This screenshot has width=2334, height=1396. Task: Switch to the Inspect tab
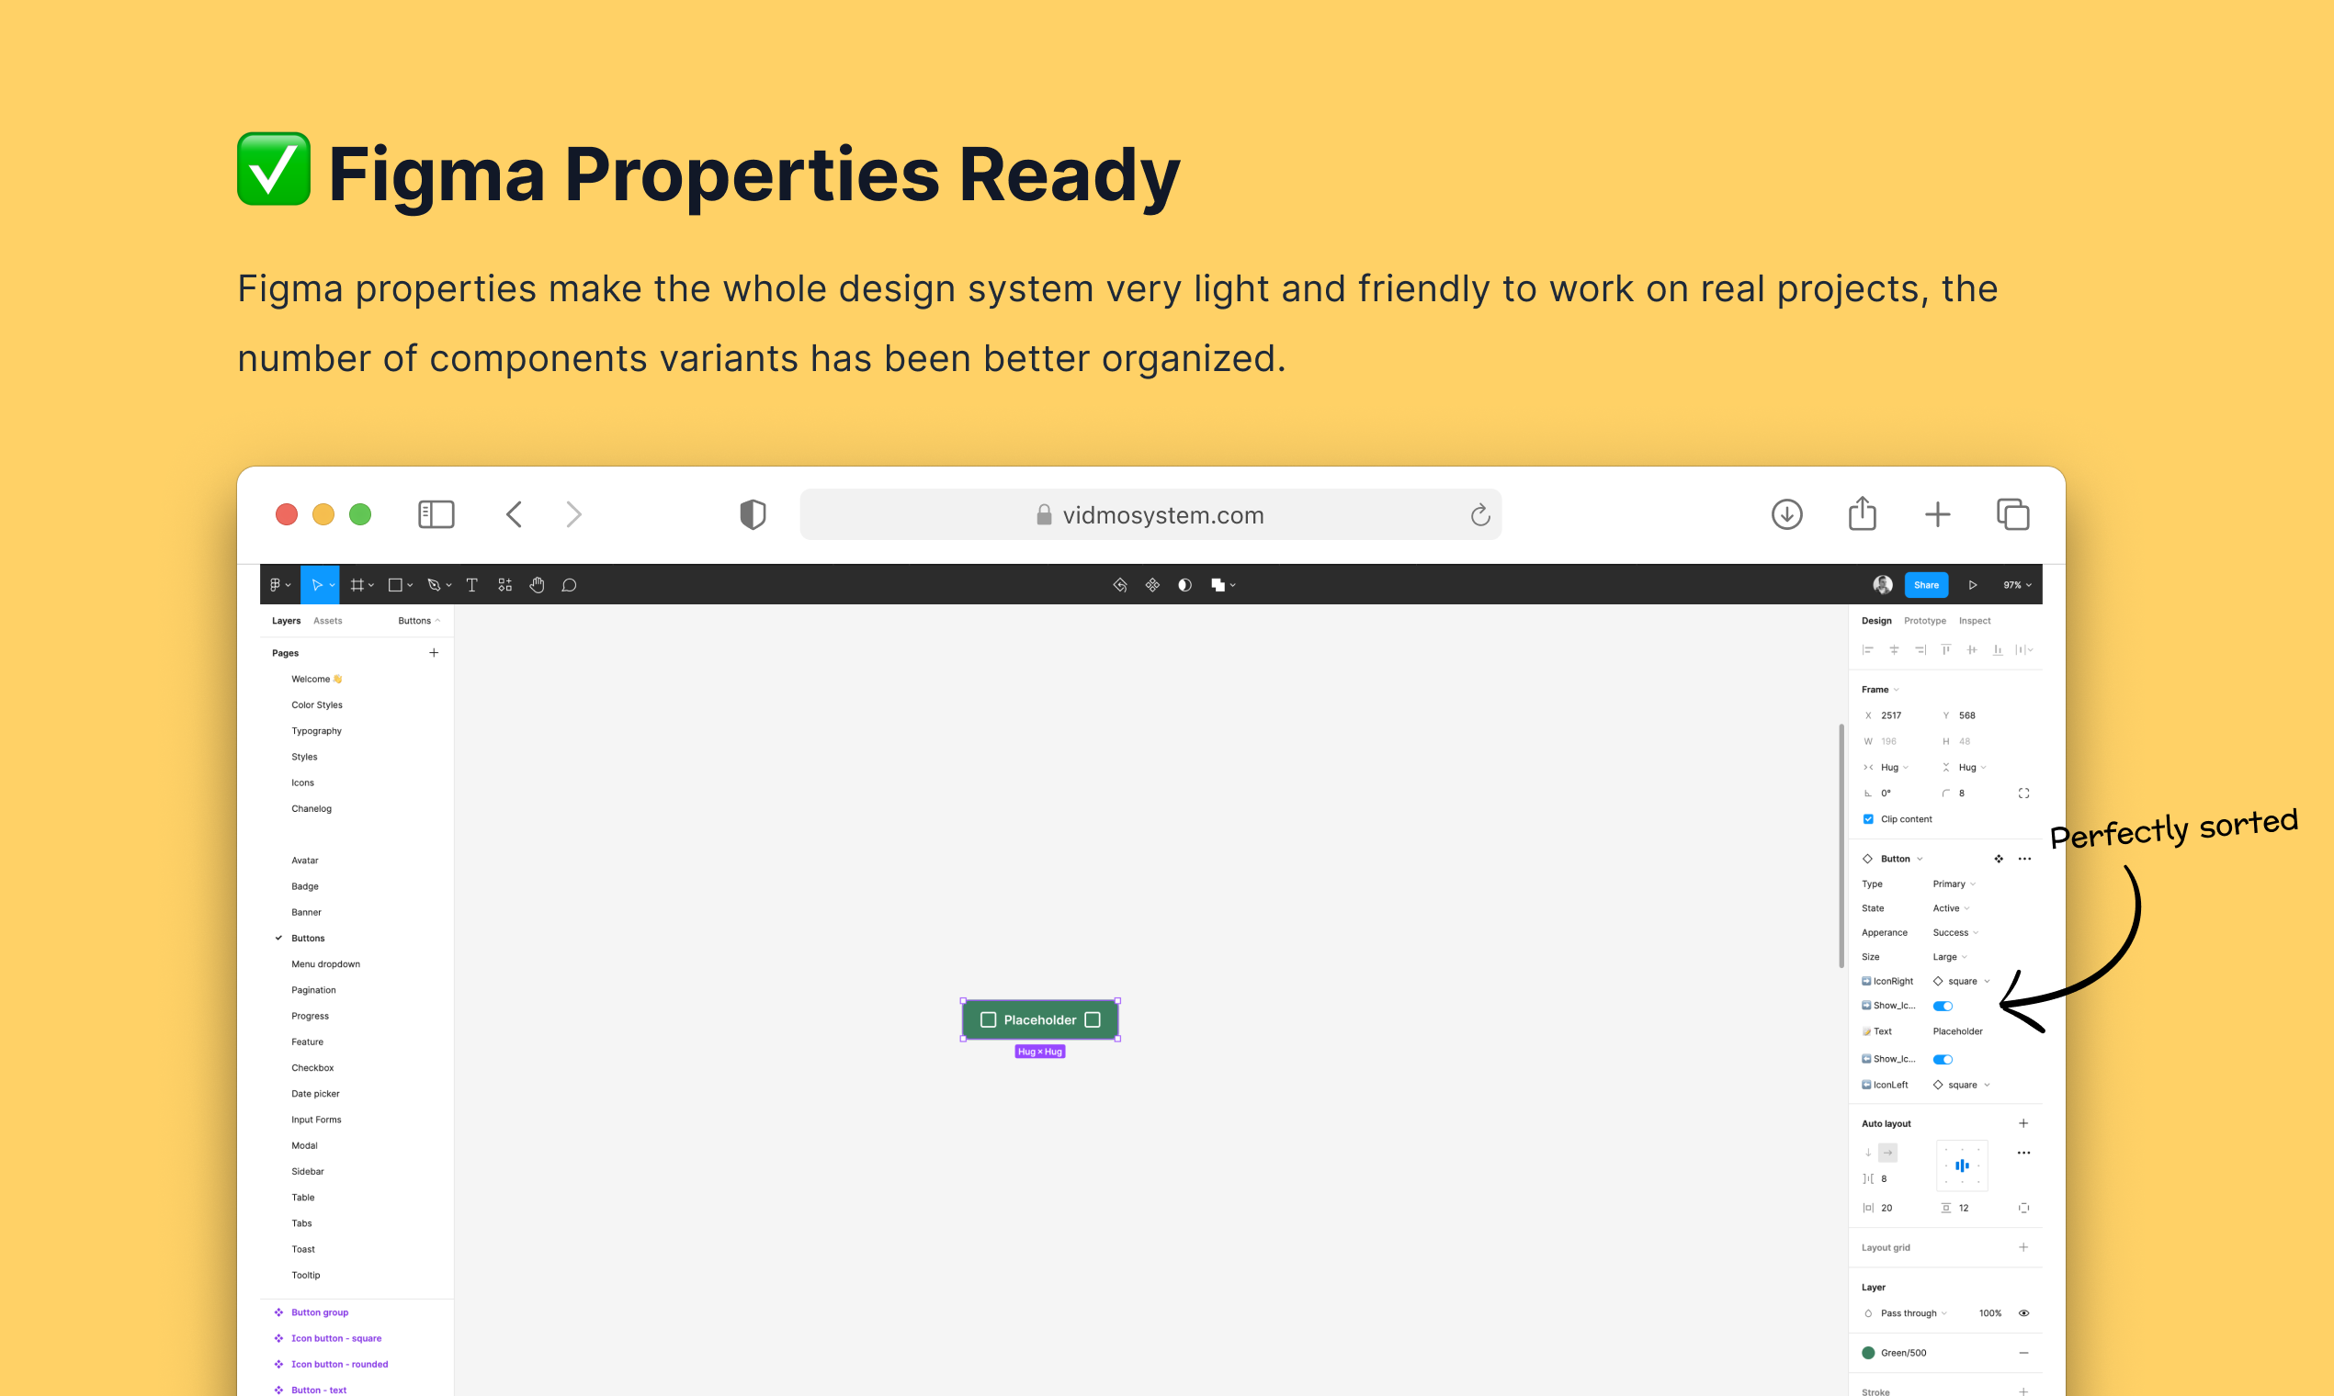pyautogui.click(x=1975, y=621)
